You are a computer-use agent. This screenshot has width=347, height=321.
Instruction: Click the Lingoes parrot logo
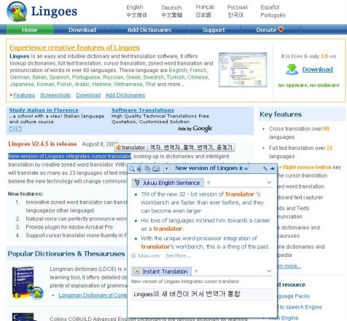tap(17, 11)
